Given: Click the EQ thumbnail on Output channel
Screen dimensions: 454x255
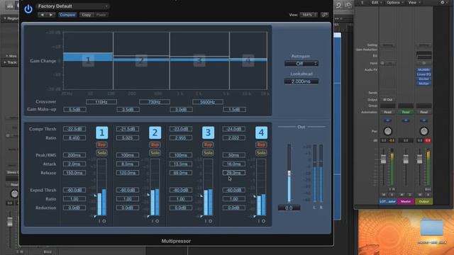Looking at the screenshot, I should (424, 56).
